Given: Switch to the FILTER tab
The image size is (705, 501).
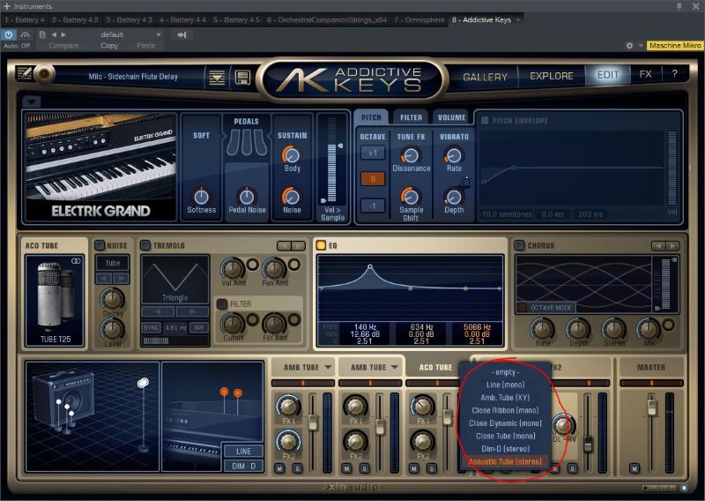Looking at the screenshot, I should tap(411, 117).
